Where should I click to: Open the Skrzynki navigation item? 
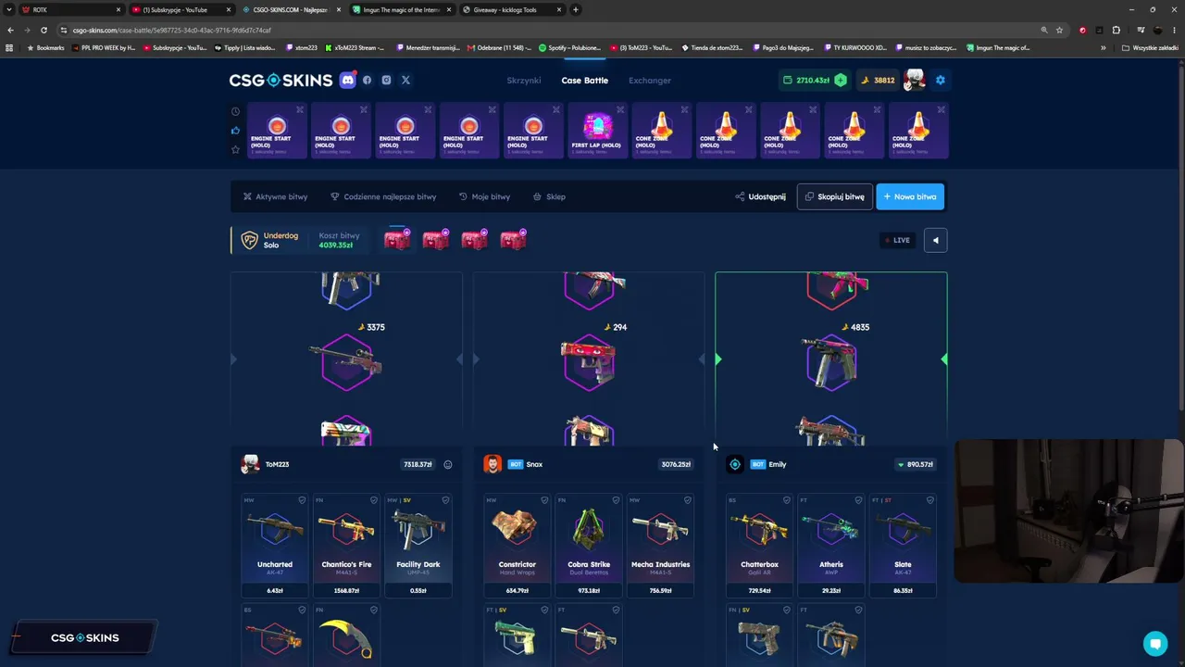coord(524,81)
